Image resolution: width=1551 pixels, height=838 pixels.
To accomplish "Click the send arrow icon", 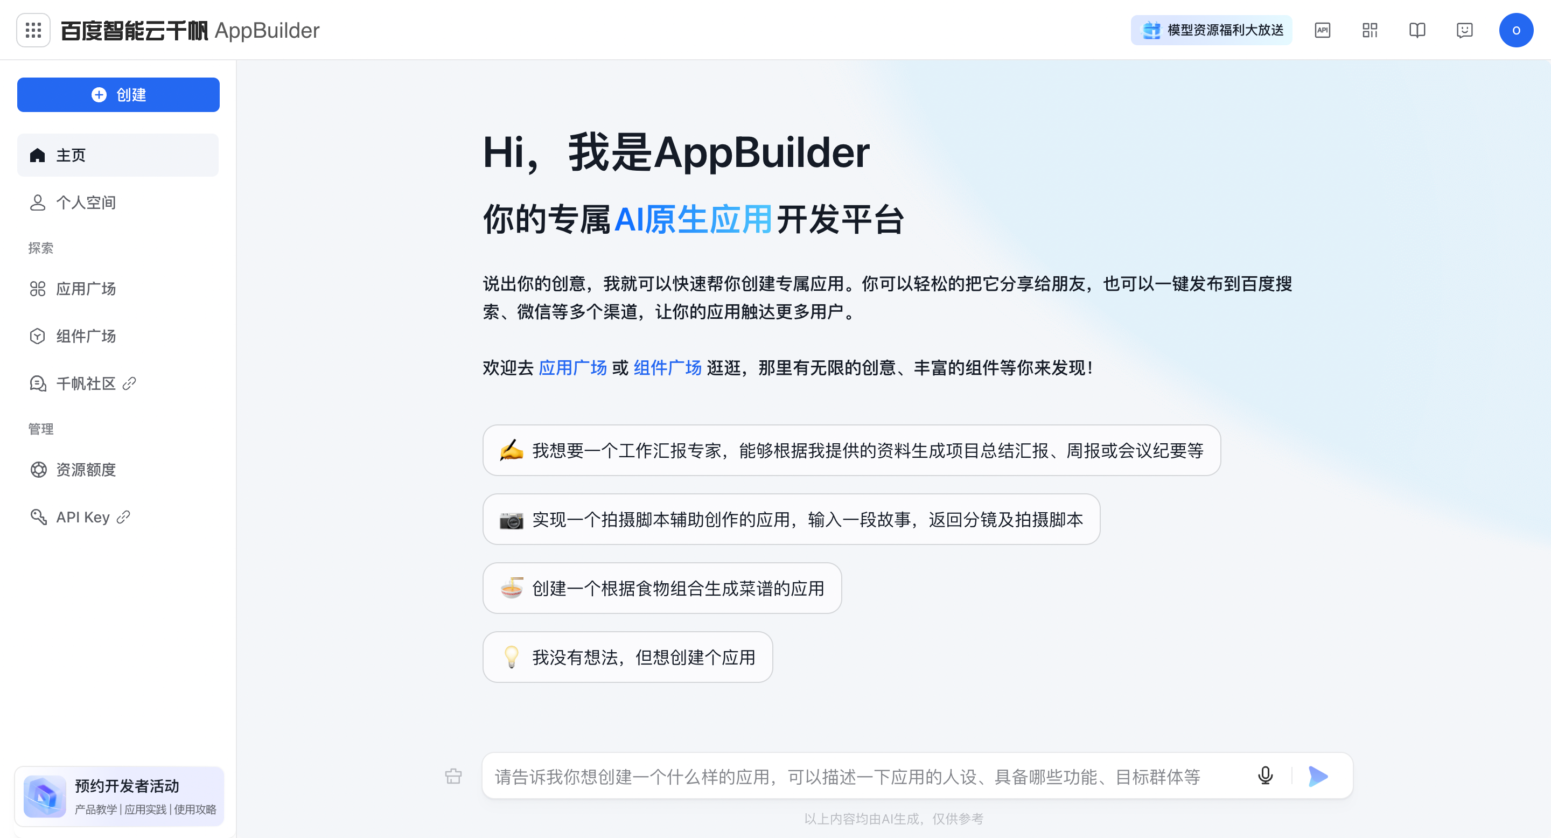I will [x=1318, y=776].
